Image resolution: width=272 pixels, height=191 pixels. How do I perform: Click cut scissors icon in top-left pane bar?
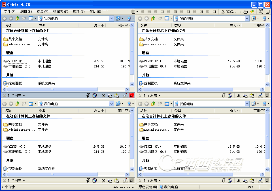(x=103, y=95)
